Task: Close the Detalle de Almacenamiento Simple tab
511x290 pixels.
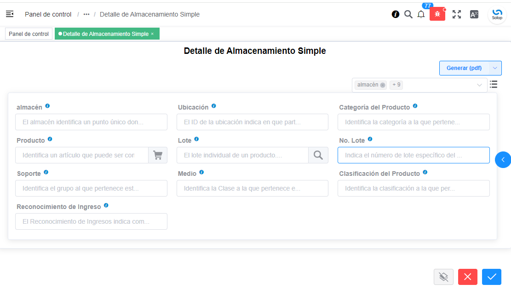Action: click(152, 34)
